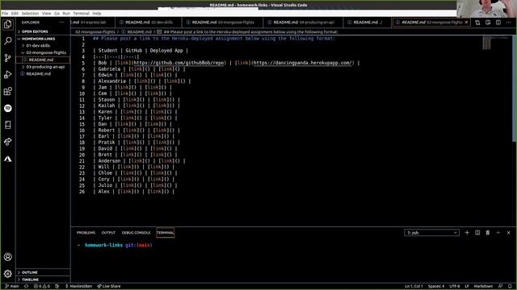Switch to README.md 02-dev-skills tab
This screenshot has height=290, width=517.
click(149, 23)
